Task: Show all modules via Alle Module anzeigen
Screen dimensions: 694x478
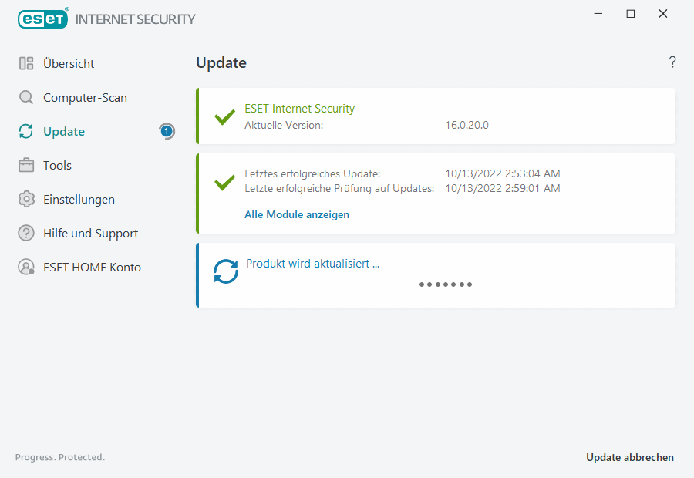Action: 297,215
